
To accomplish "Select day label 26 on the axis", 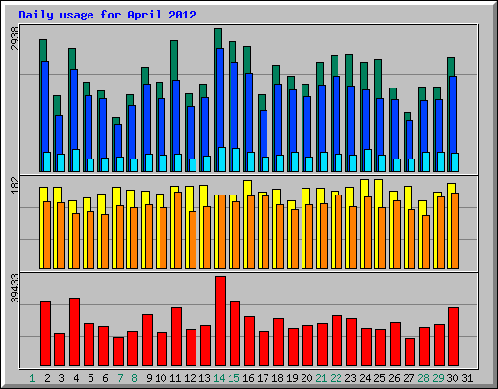I will click(x=394, y=378).
